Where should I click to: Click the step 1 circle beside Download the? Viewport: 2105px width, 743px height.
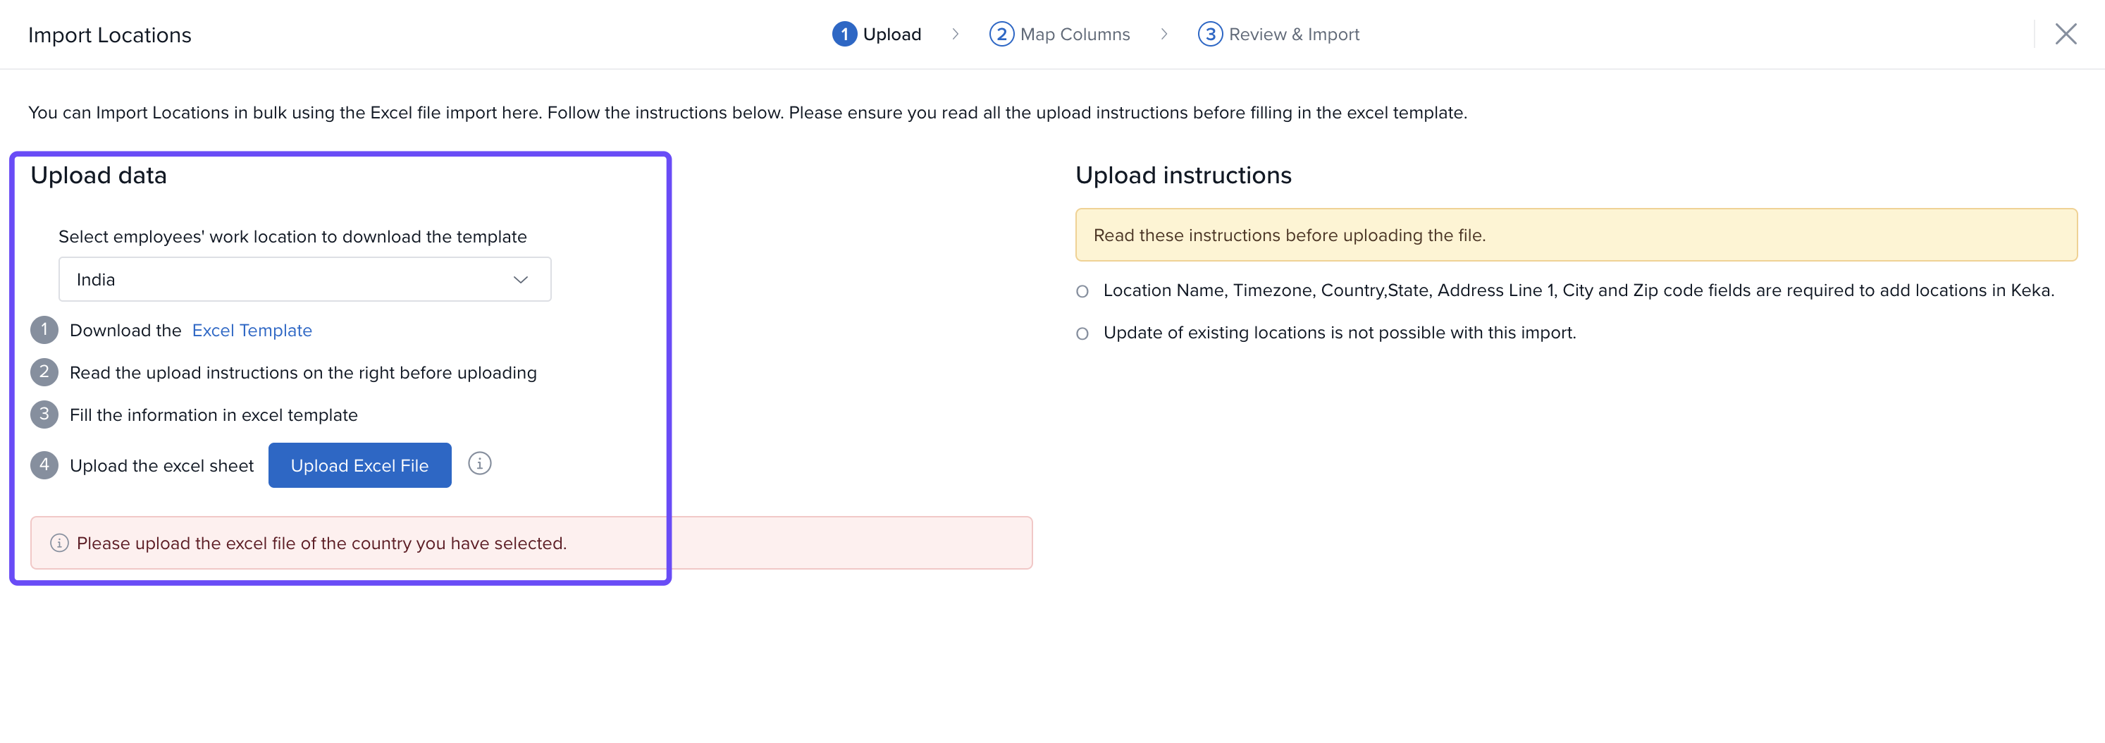click(44, 330)
